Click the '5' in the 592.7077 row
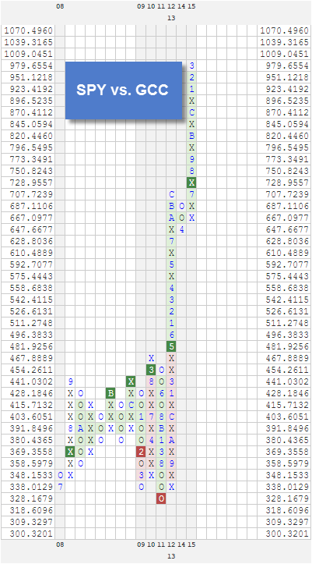312x564 pixels. tap(171, 264)
